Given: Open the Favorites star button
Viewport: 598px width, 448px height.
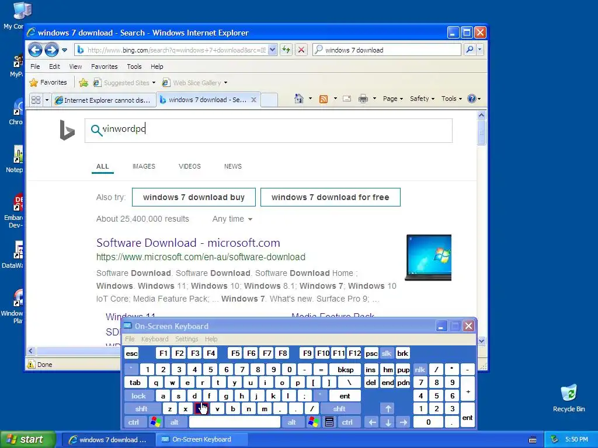Looking at the screenshot, I should 48,82.
